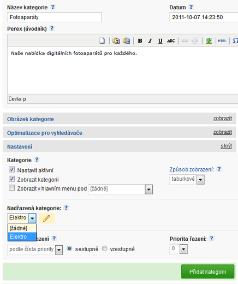
Task: Click the insert image tree icon
Action: 209,41
